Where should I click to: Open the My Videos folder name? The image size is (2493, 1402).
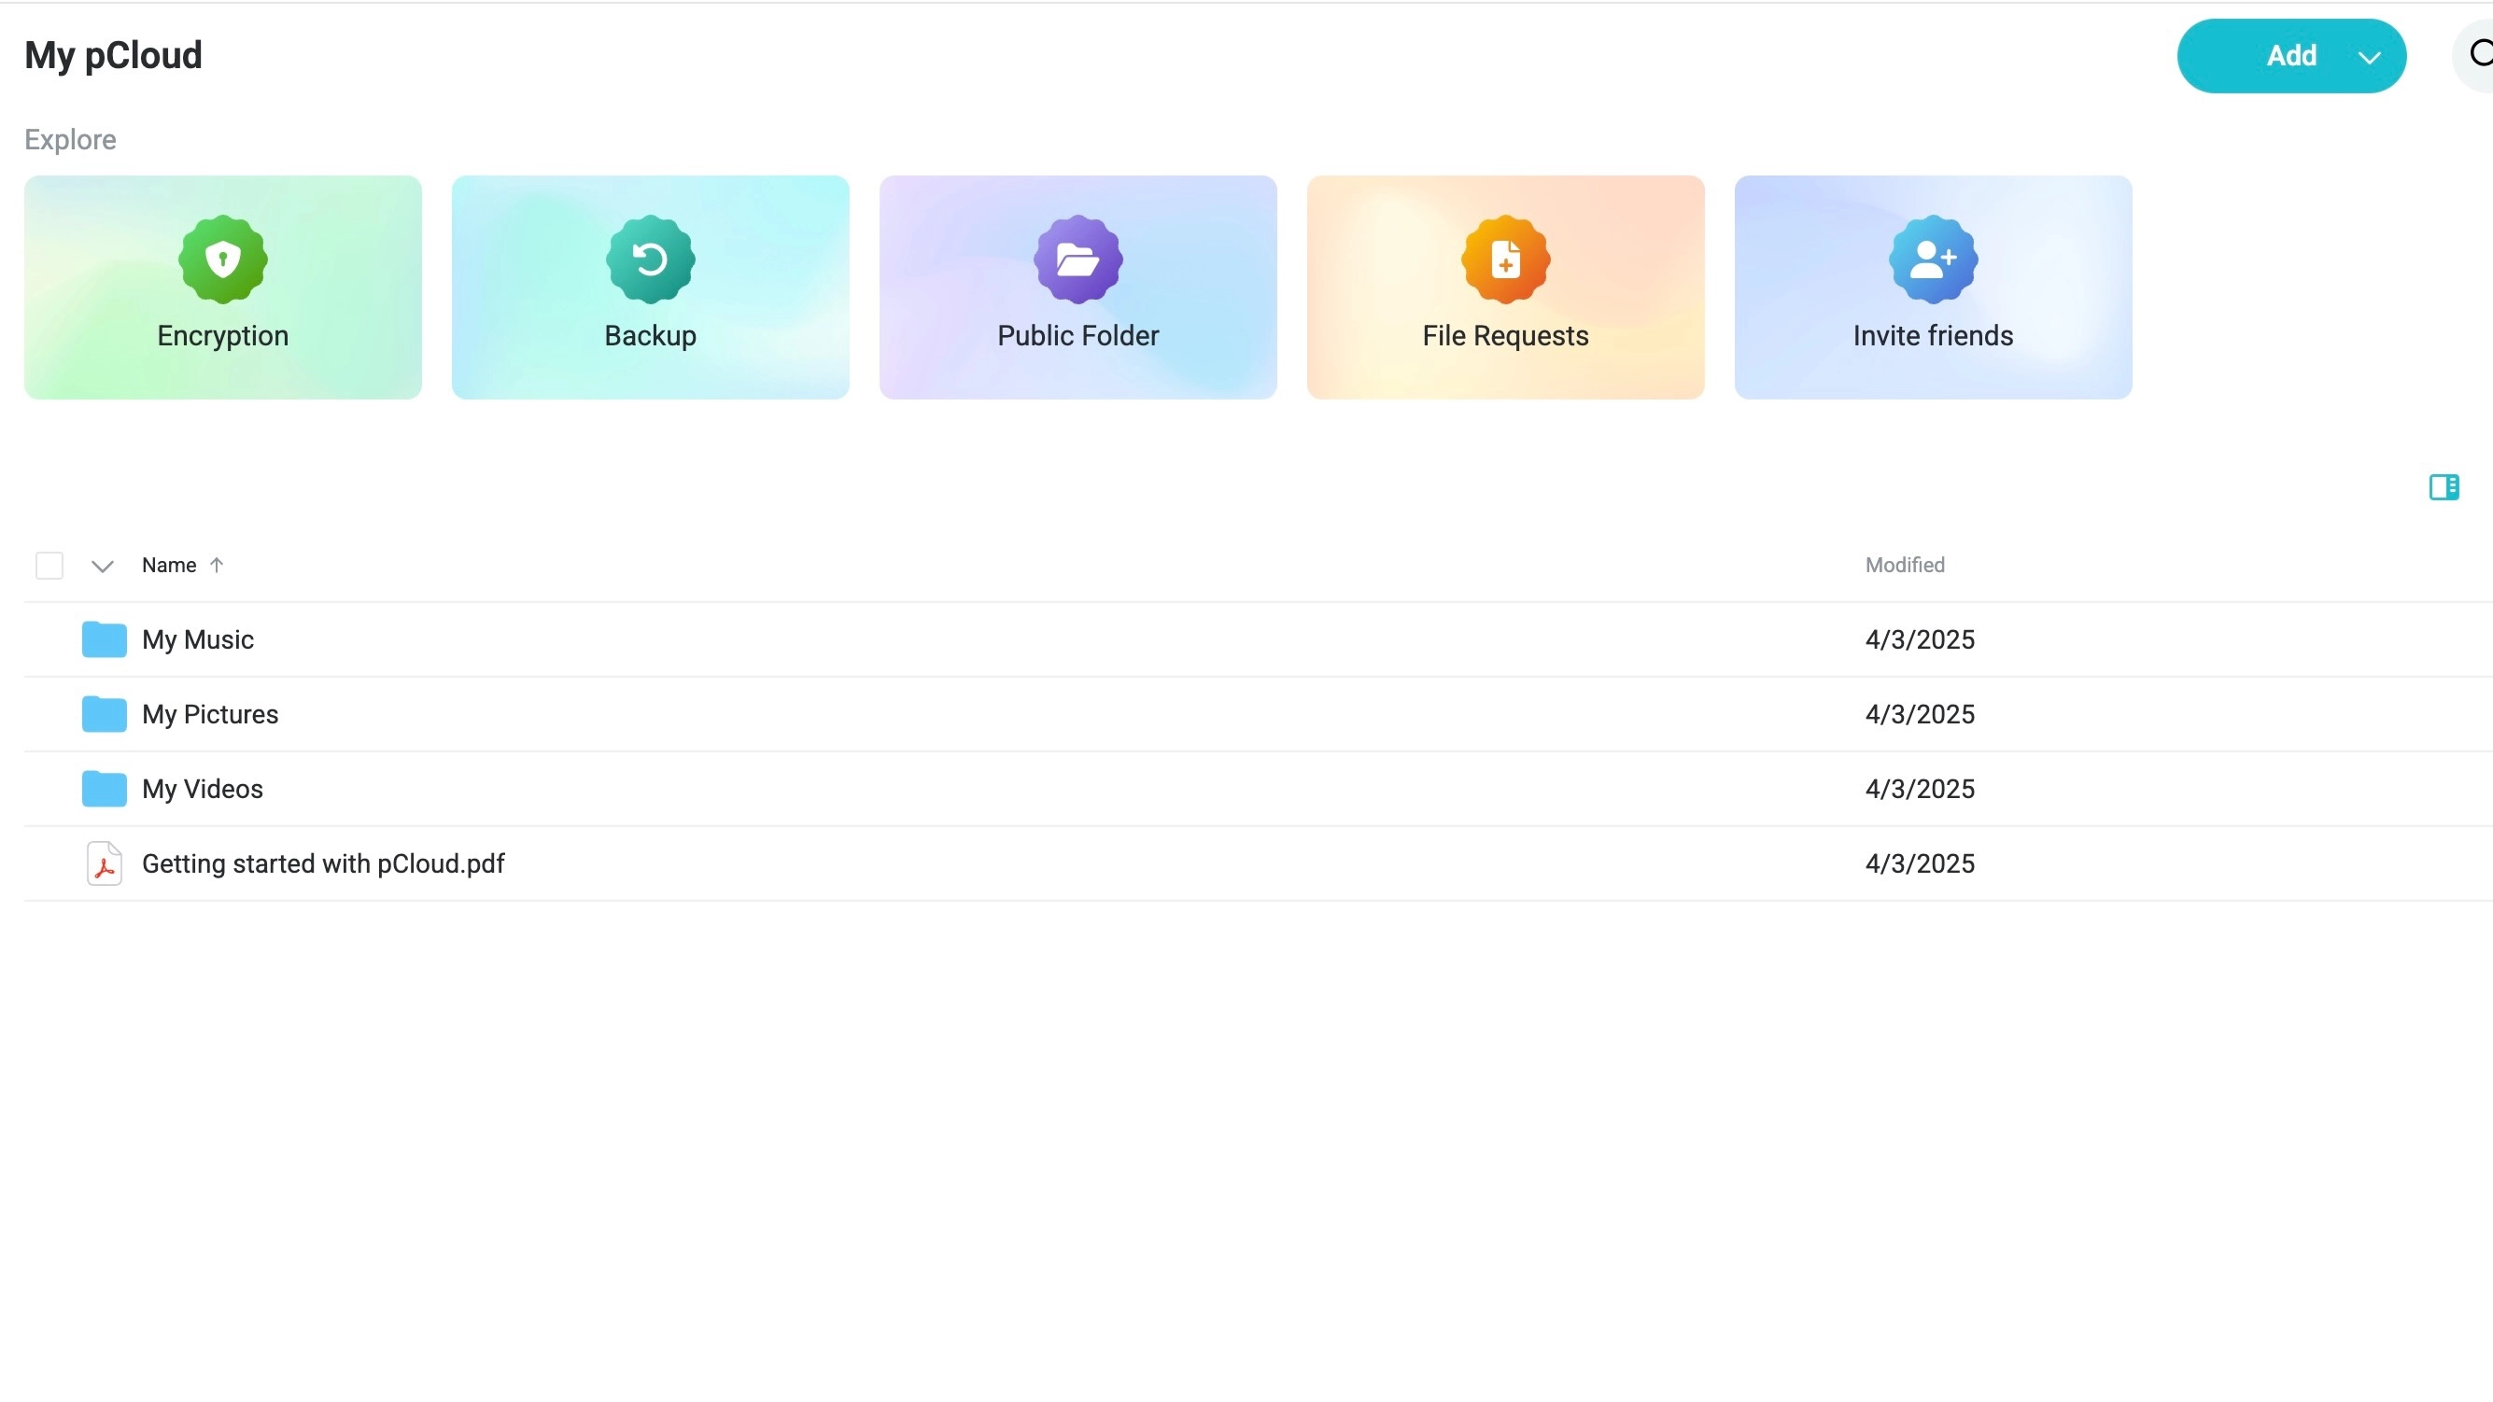pos(203,789)
